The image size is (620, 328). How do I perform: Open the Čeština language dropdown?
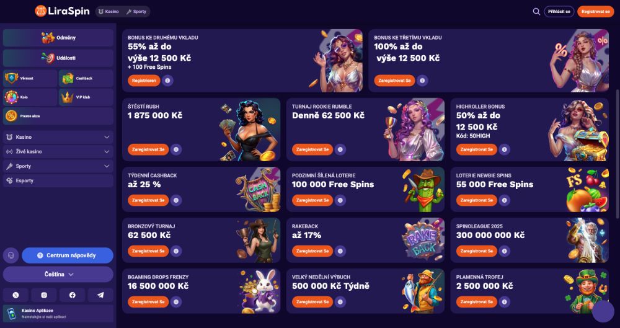tap(58, 274)
